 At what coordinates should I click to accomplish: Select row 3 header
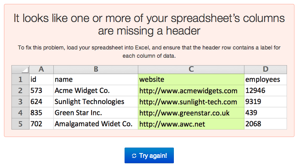pyautogui.click(x=20, y=102)
